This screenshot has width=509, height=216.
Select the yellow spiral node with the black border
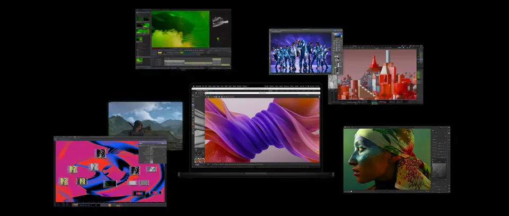click(82, 181)
